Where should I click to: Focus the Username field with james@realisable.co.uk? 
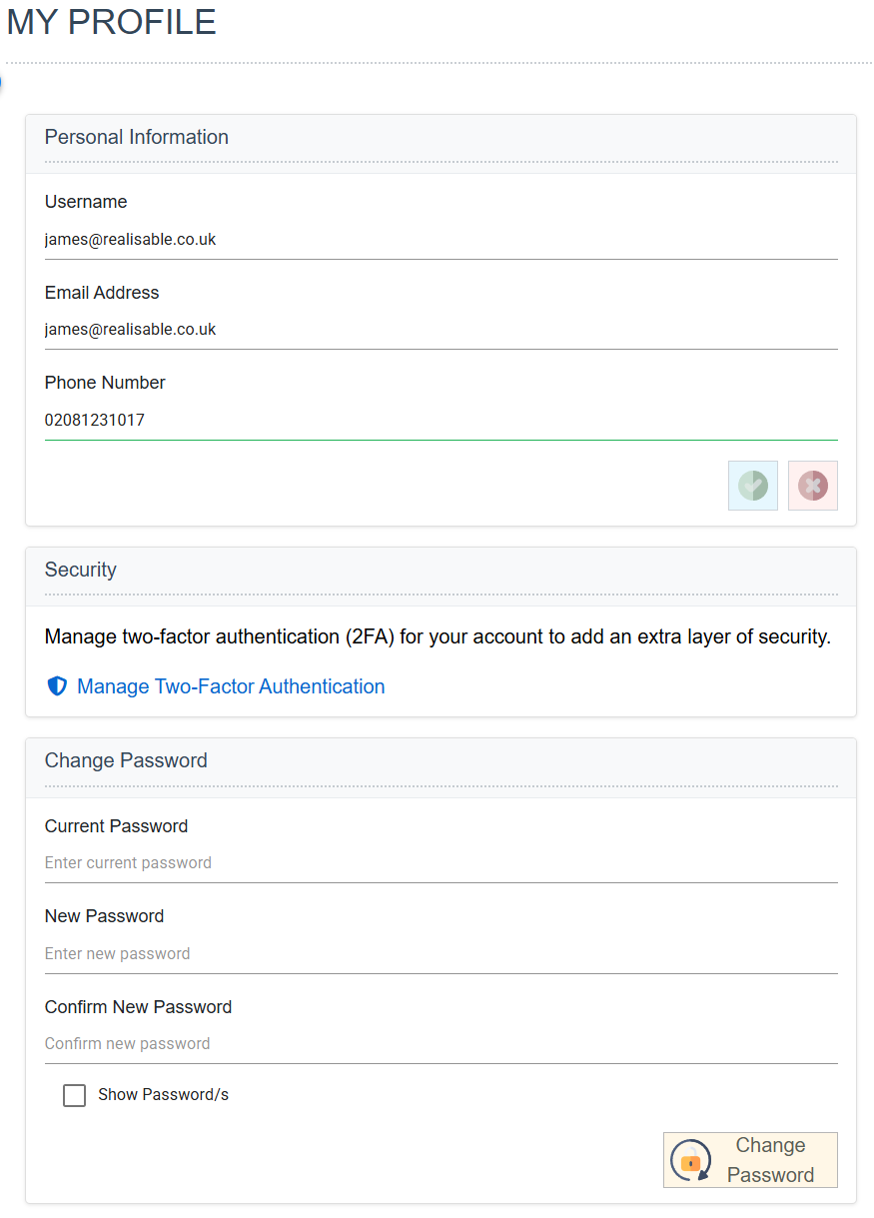440,240
